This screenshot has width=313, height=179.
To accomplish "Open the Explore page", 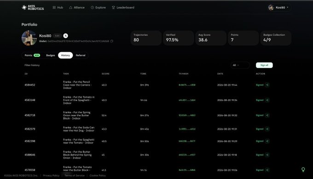I will (x=98, y=7).
